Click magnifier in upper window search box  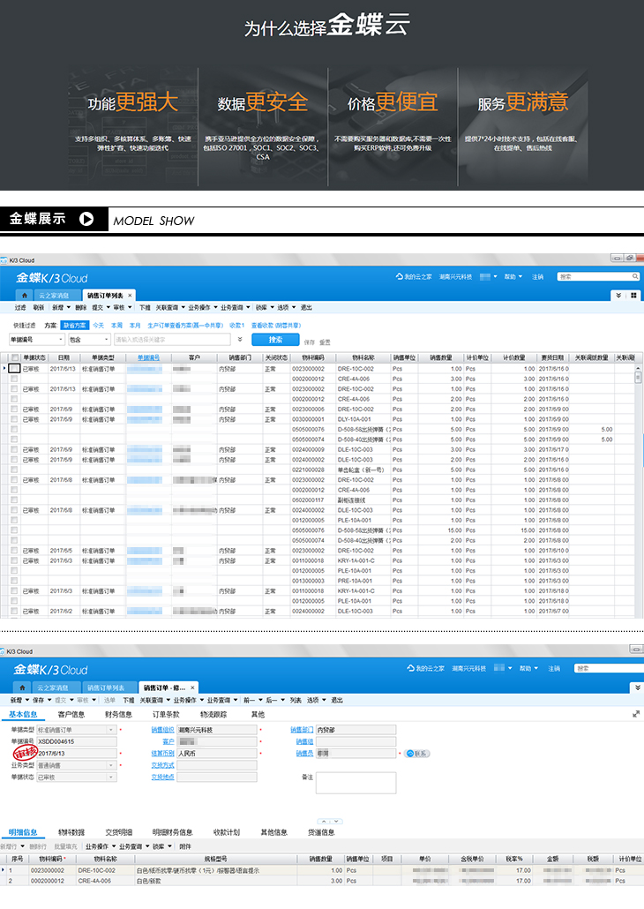[634, 276]
